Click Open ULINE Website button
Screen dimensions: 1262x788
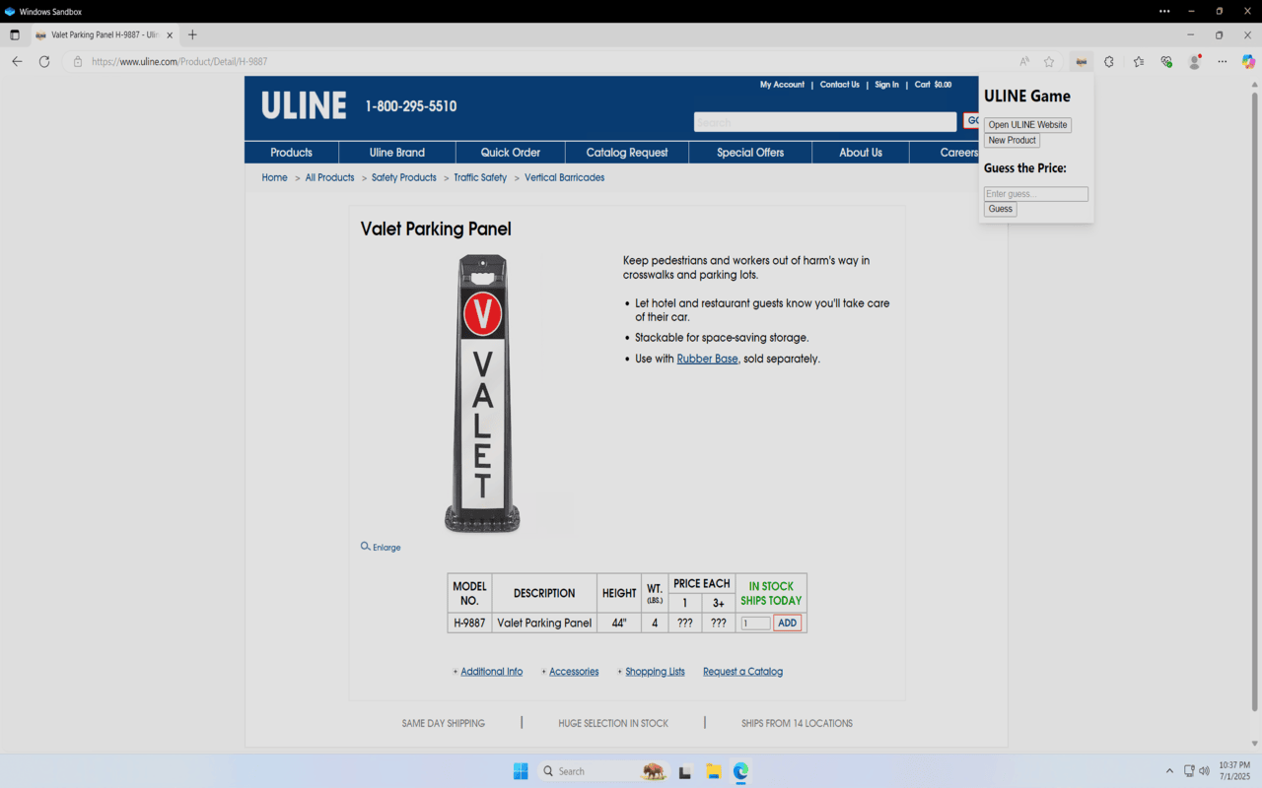tap(1027, 125)
